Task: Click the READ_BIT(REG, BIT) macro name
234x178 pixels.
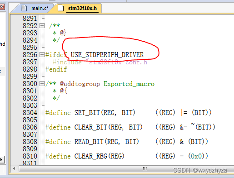Action: 107,142
